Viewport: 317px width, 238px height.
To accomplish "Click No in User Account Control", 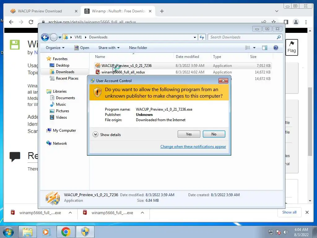I will [x=214, y=134].
